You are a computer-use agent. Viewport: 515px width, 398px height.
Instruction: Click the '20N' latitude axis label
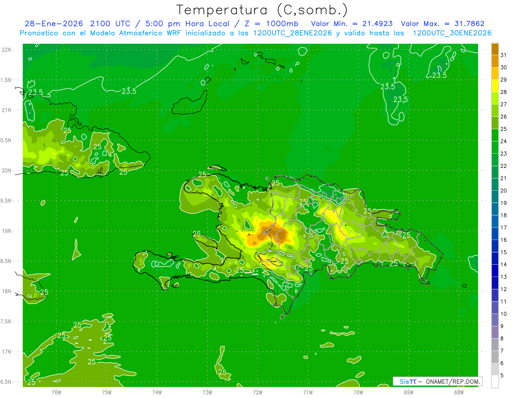pos(6,170)
